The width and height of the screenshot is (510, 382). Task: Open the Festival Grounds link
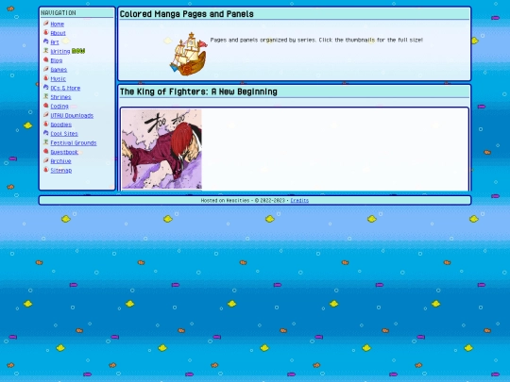coord(74,143)
